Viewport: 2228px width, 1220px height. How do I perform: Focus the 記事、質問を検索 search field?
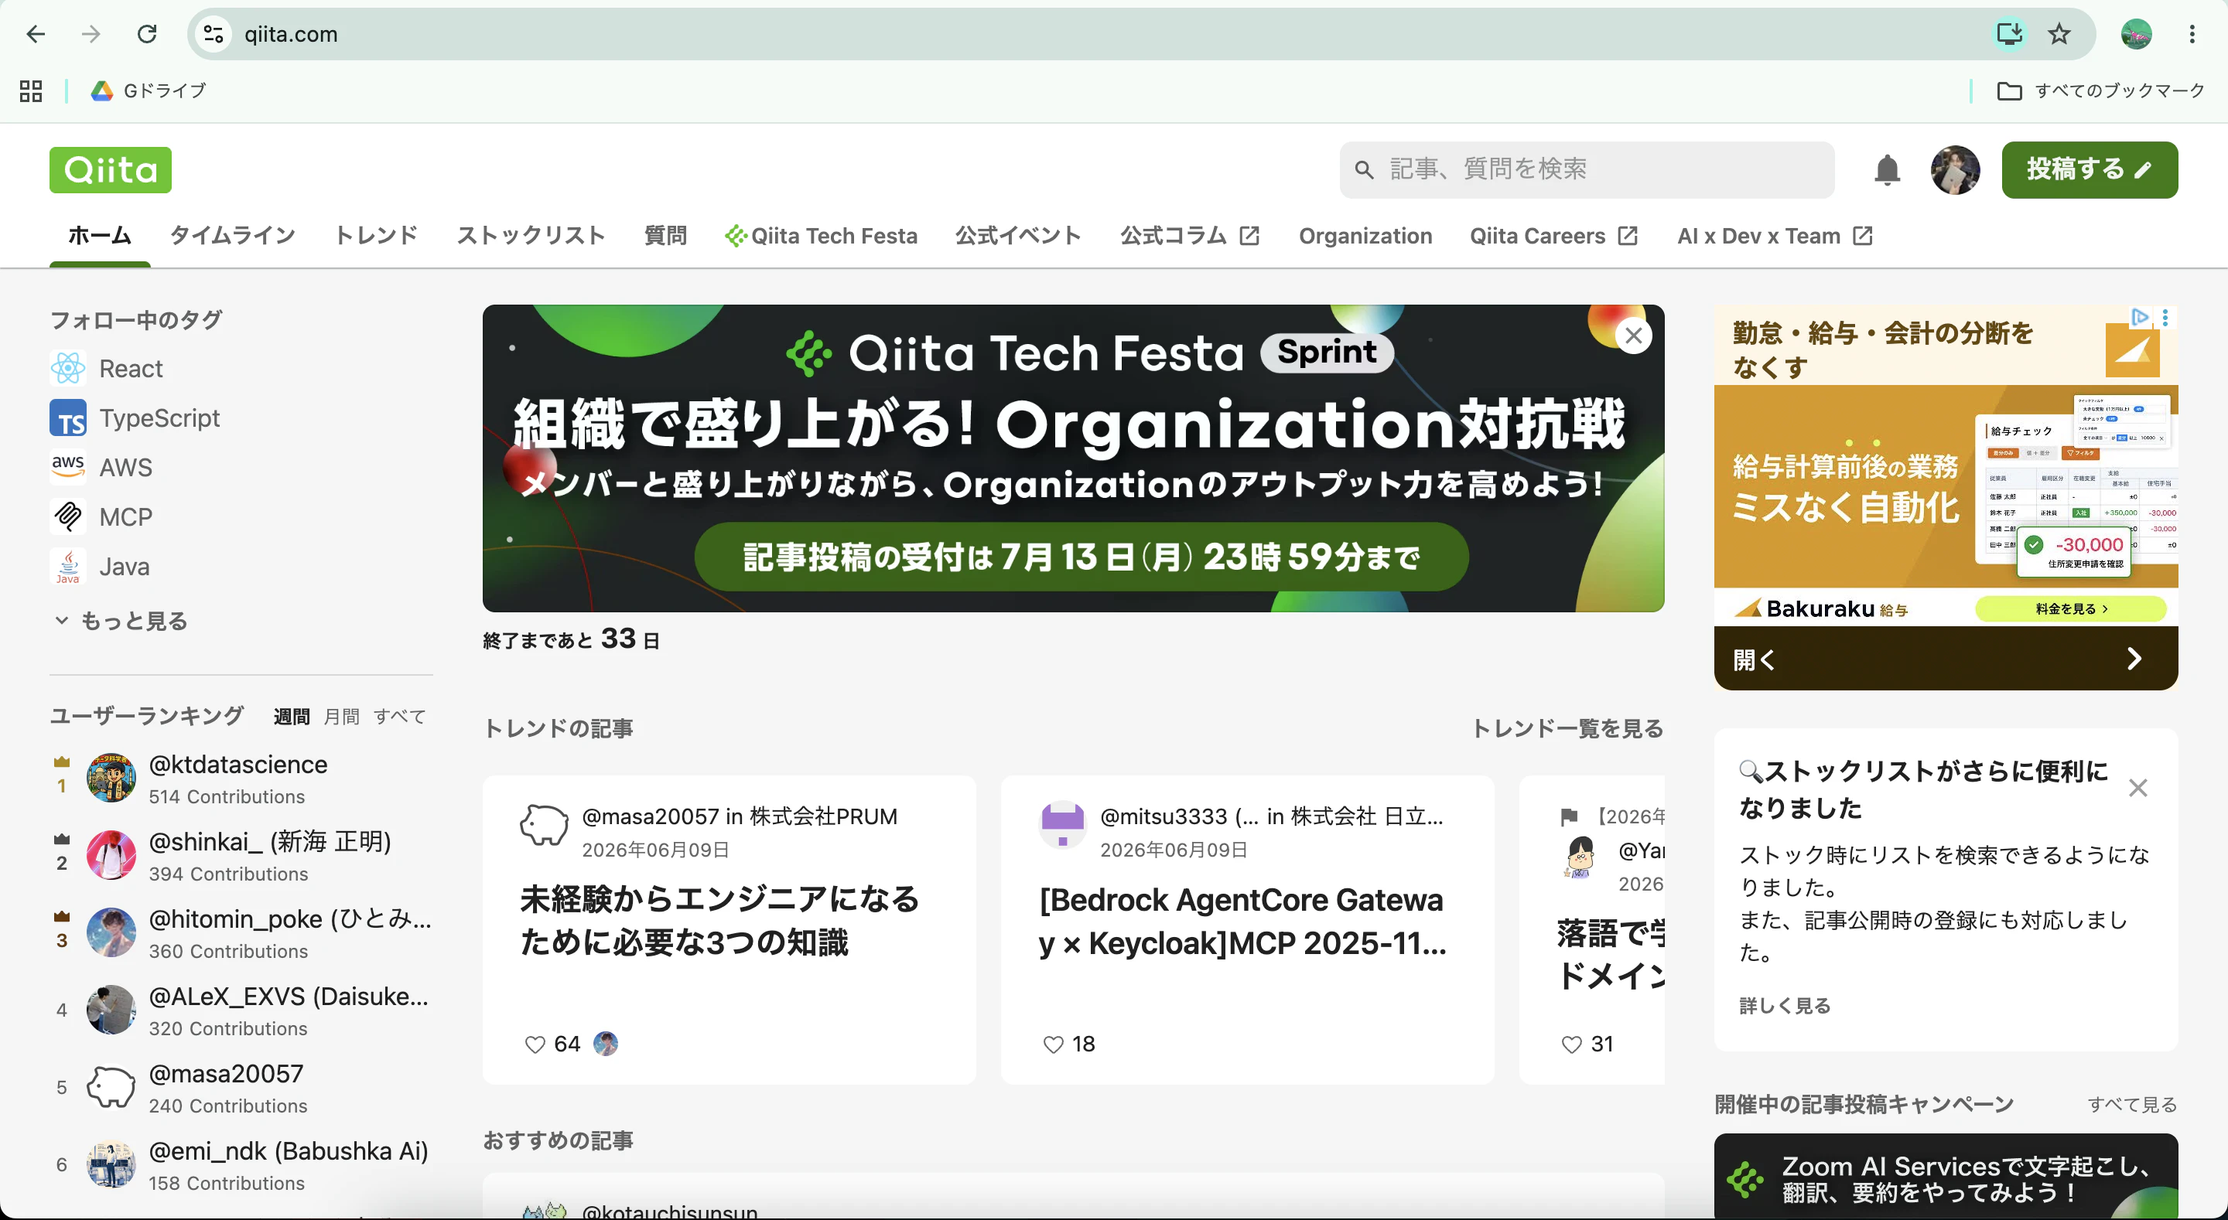(x=1586, y=169)
